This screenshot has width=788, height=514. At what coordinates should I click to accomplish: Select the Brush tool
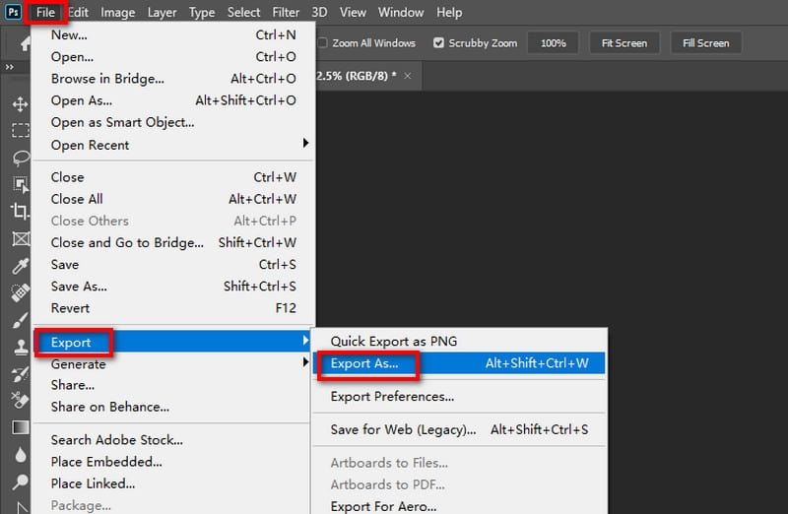point(20,320)
